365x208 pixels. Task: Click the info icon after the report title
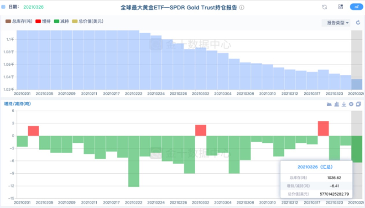[x=242, y=7]
